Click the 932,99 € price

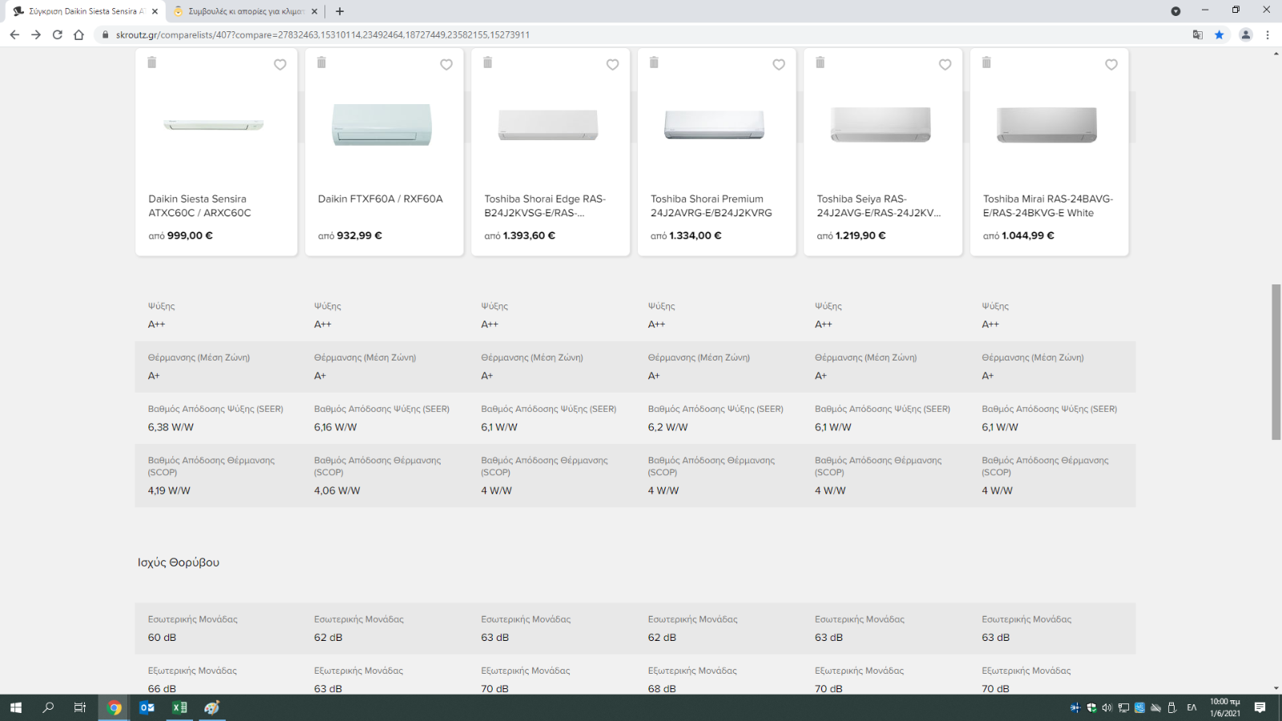(x=359, y=236)
